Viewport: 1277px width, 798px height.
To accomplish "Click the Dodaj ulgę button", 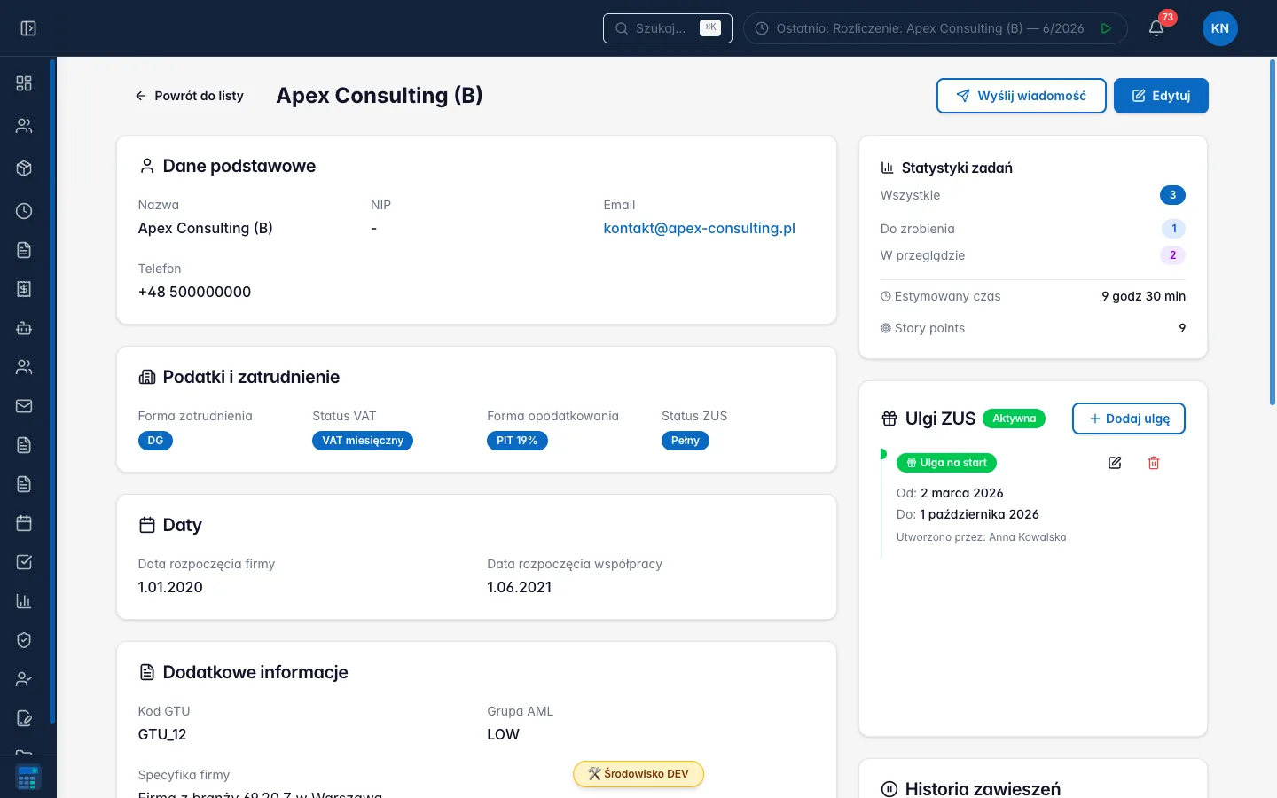I will tap(1129, 419).
